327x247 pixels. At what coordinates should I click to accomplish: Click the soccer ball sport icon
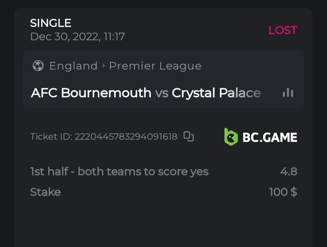38,66
